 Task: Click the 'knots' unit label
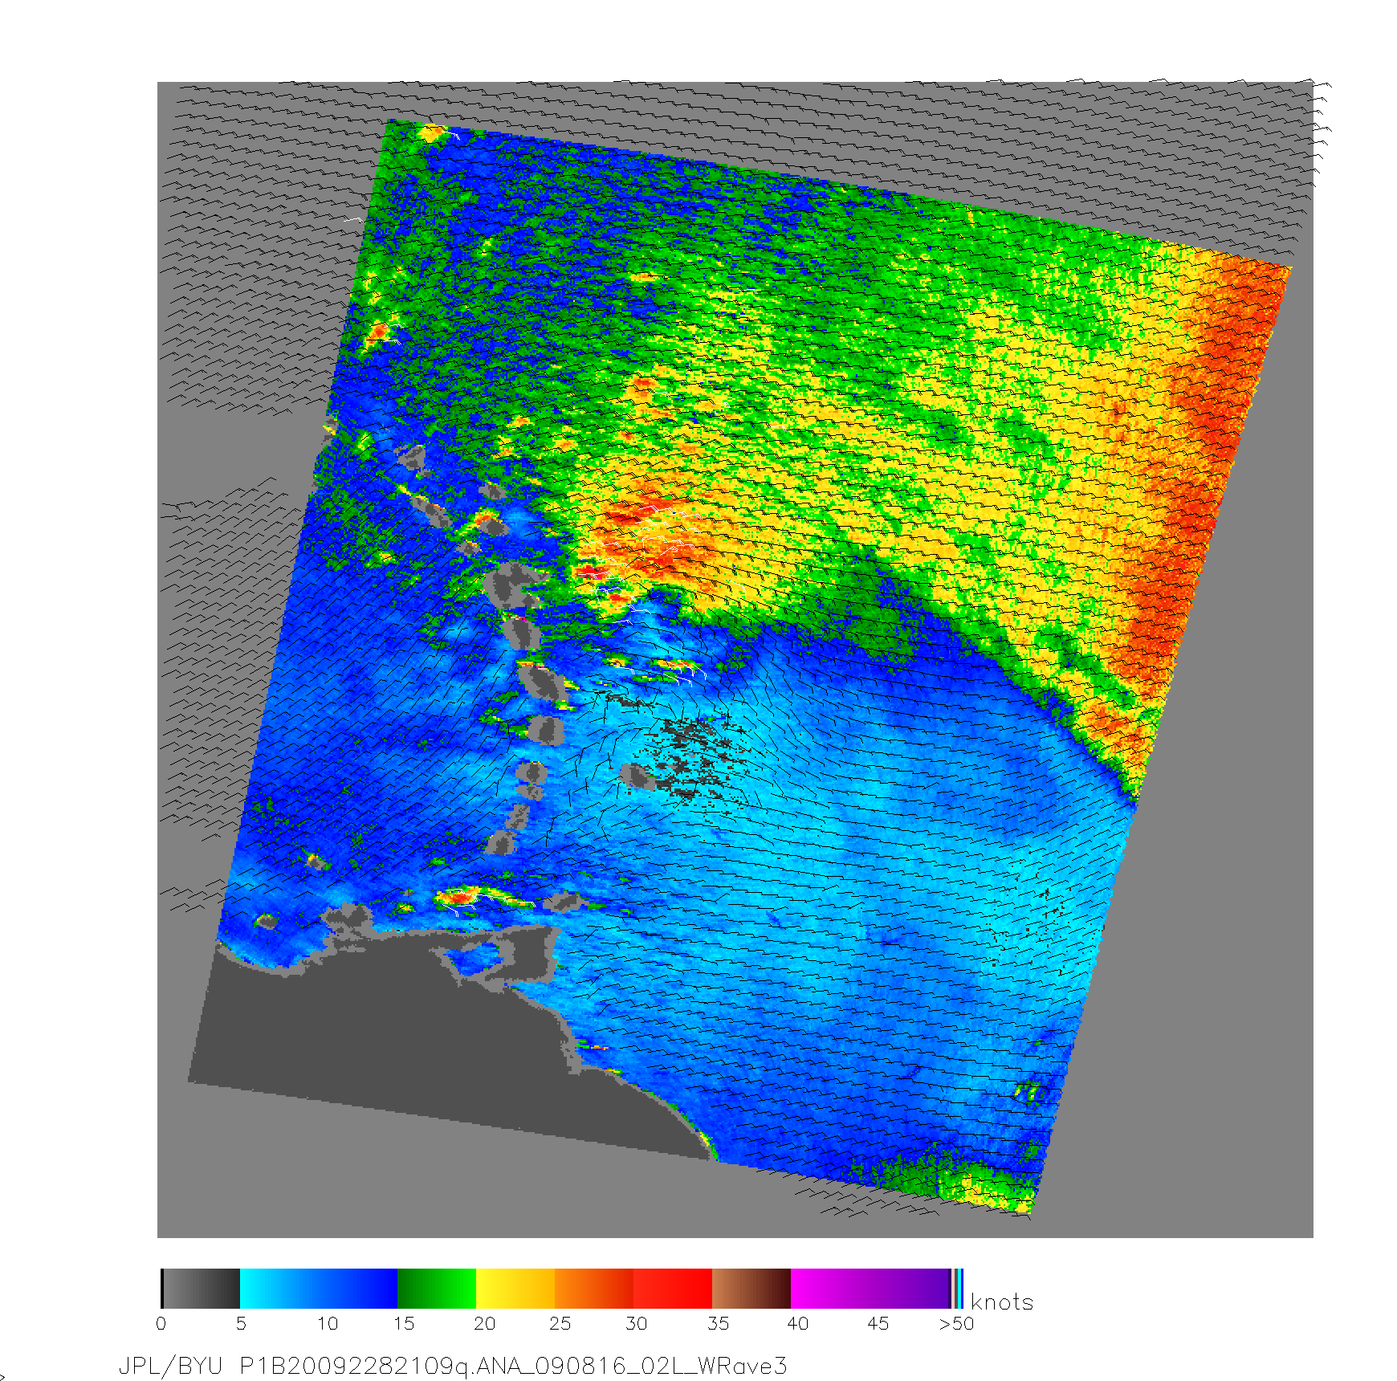tap(1002, 1302)
